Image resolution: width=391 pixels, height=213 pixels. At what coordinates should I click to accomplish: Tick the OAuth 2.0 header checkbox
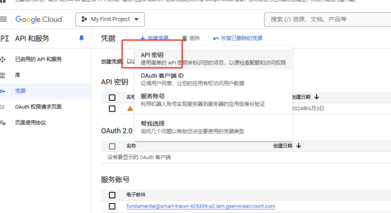(112, 146)
